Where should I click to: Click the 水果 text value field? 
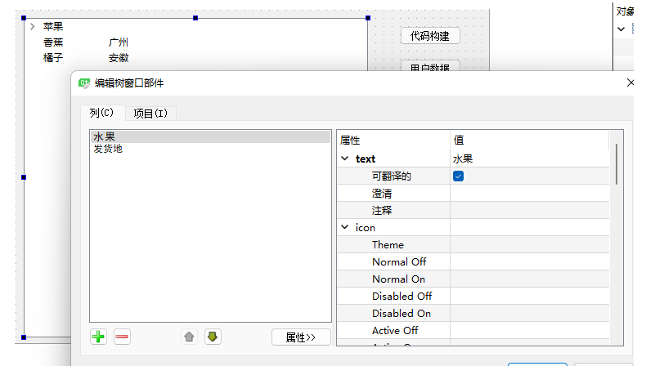[529, 159]
